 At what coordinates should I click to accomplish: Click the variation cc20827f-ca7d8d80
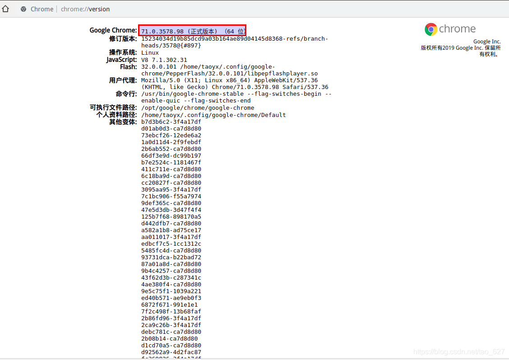171,183
